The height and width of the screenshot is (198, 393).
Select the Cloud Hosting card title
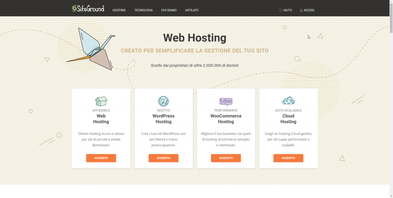click(288, 119)
